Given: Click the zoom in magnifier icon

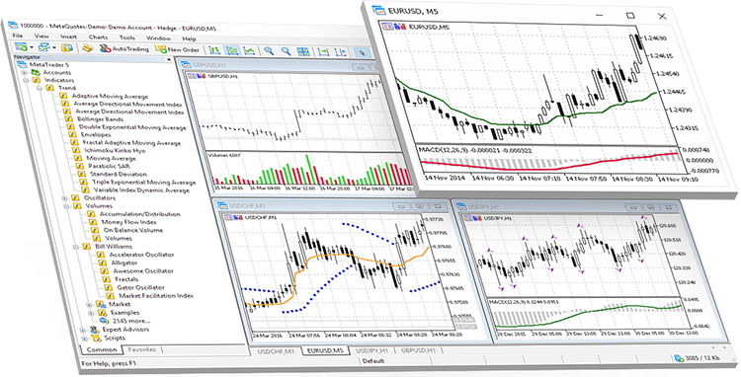Looking at the screenshot, I should point(269,50).
